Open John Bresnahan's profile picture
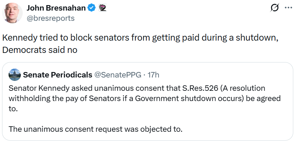296x142 pixels. 13,13
